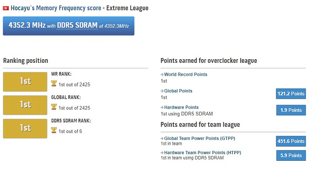This screenshot has height=171, width=311.
Task: Open Global Team Power Points (GTPP) link
Action: (x=199, y=138)
